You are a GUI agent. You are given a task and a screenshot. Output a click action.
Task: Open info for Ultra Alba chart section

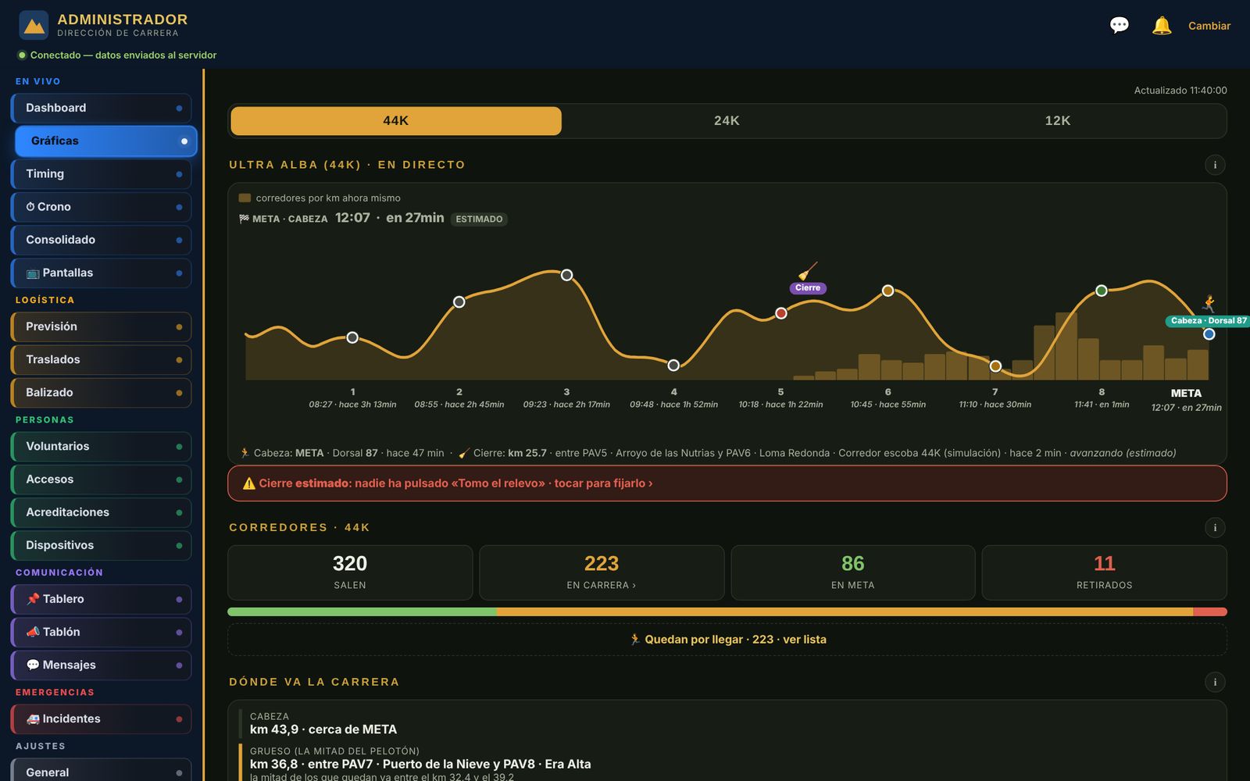pos(1215,165)
